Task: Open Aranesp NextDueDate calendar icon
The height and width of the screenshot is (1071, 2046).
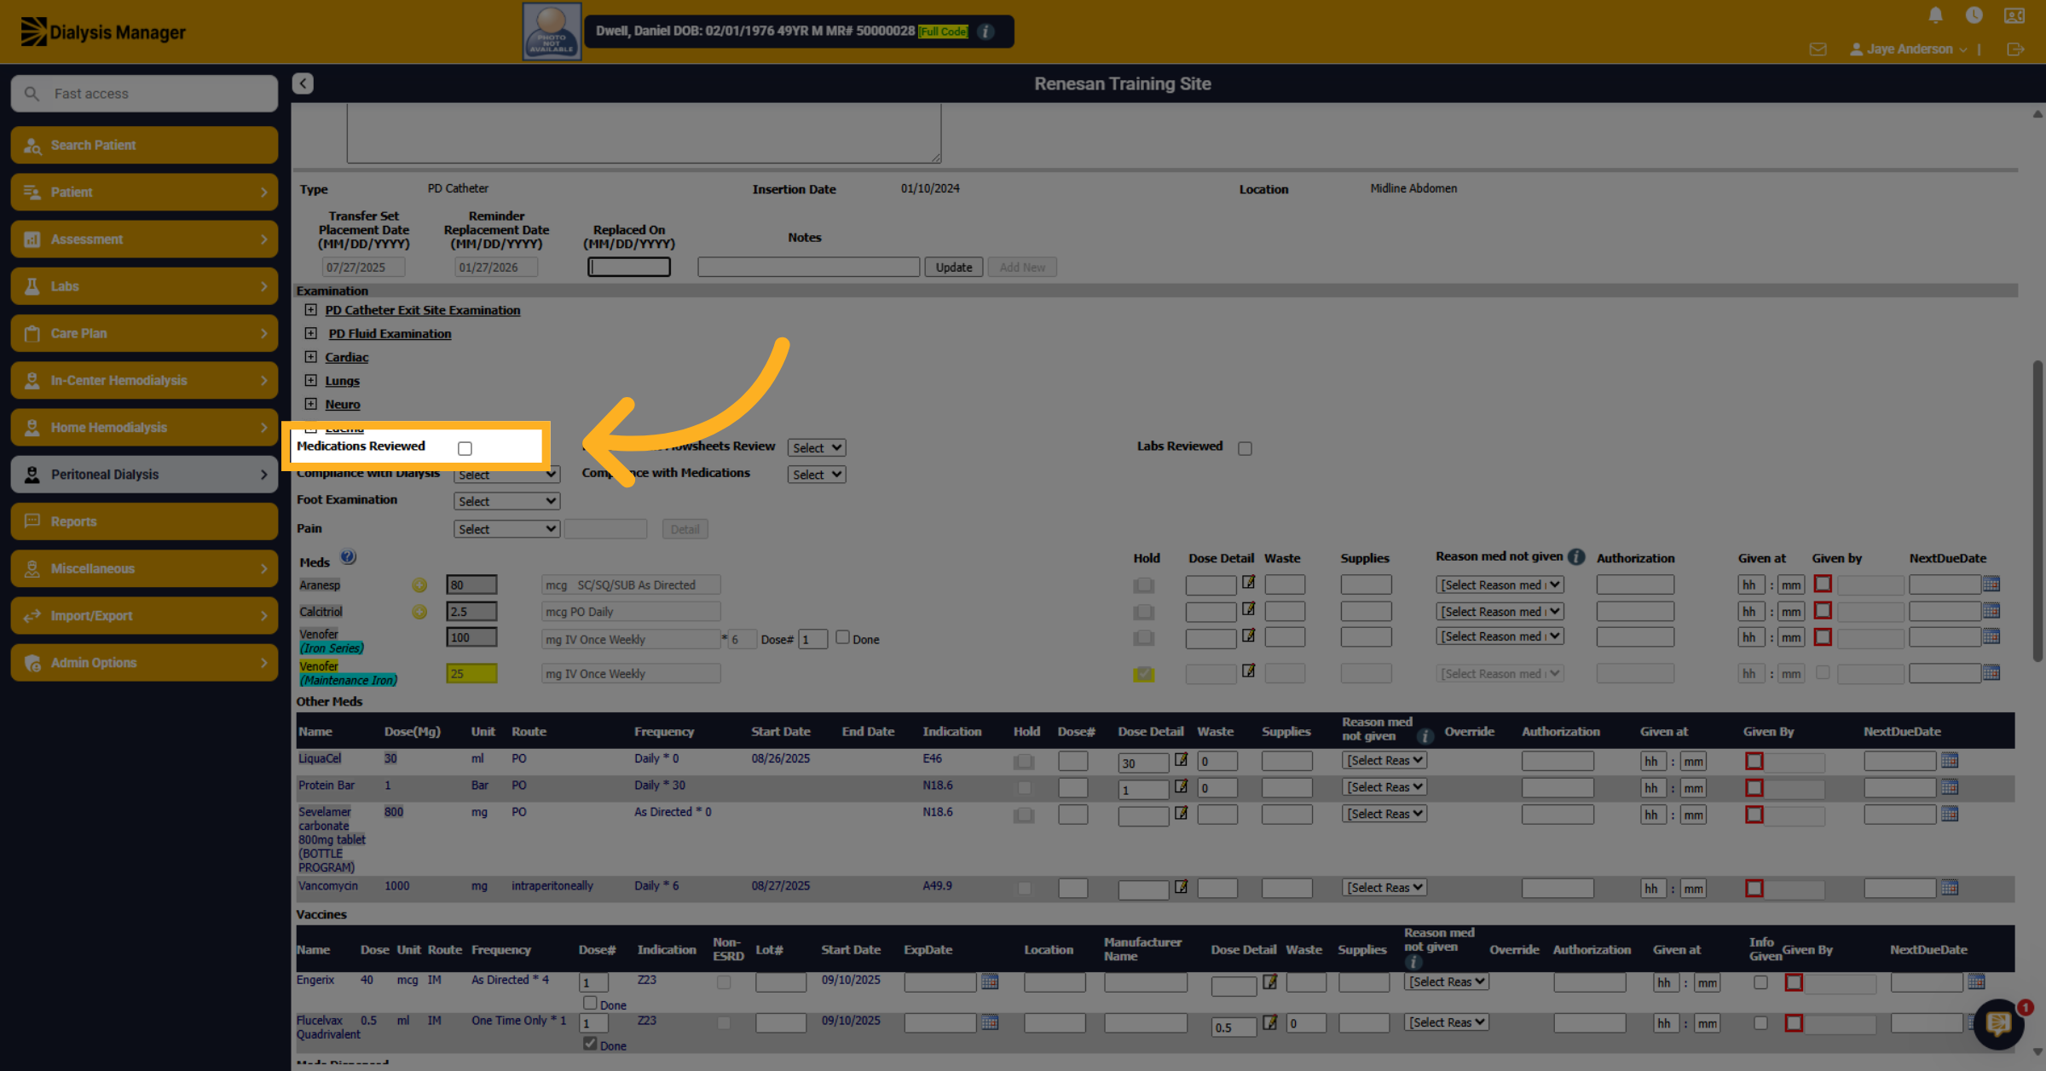Action: click(x=1991, y=584)
